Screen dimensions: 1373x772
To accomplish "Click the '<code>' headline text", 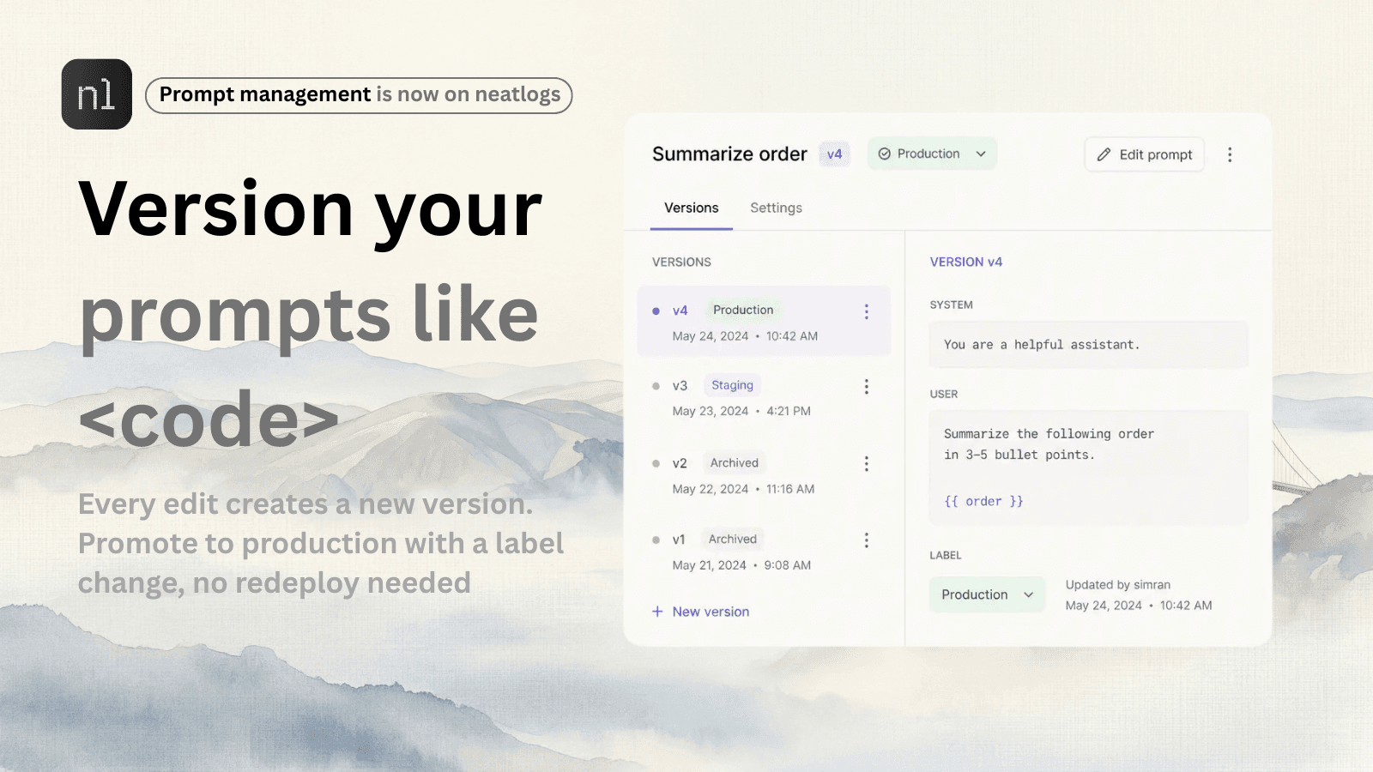I will [x=209, y=419].
